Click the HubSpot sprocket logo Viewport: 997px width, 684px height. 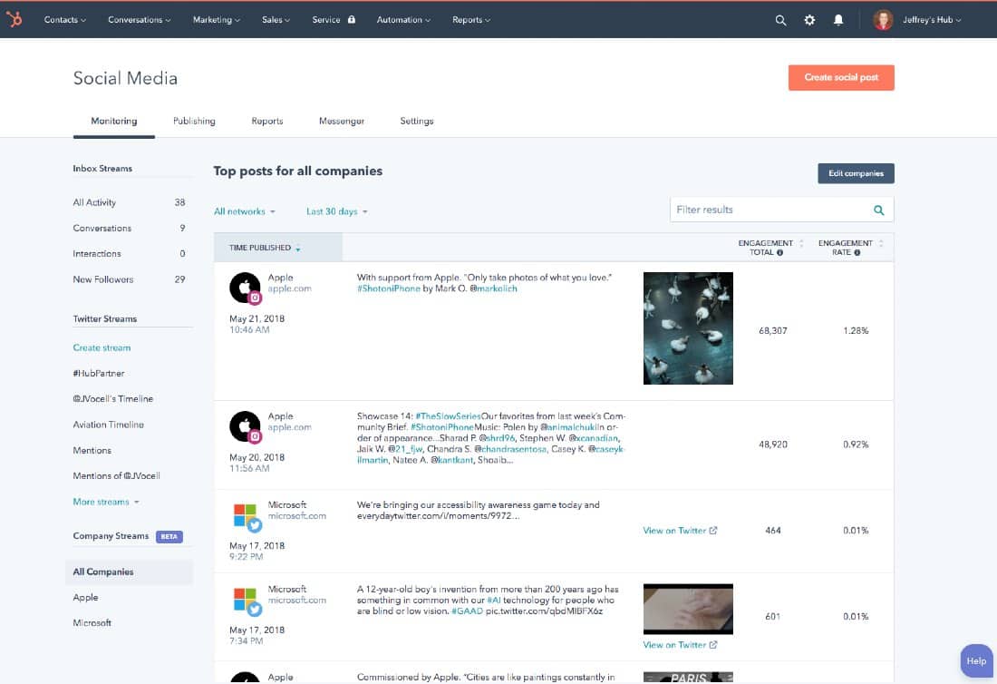click(x=15, y=19)
